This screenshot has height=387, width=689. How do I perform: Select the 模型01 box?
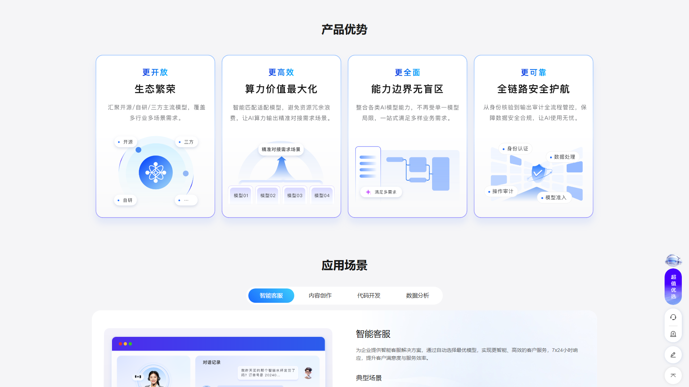[241, 195]
